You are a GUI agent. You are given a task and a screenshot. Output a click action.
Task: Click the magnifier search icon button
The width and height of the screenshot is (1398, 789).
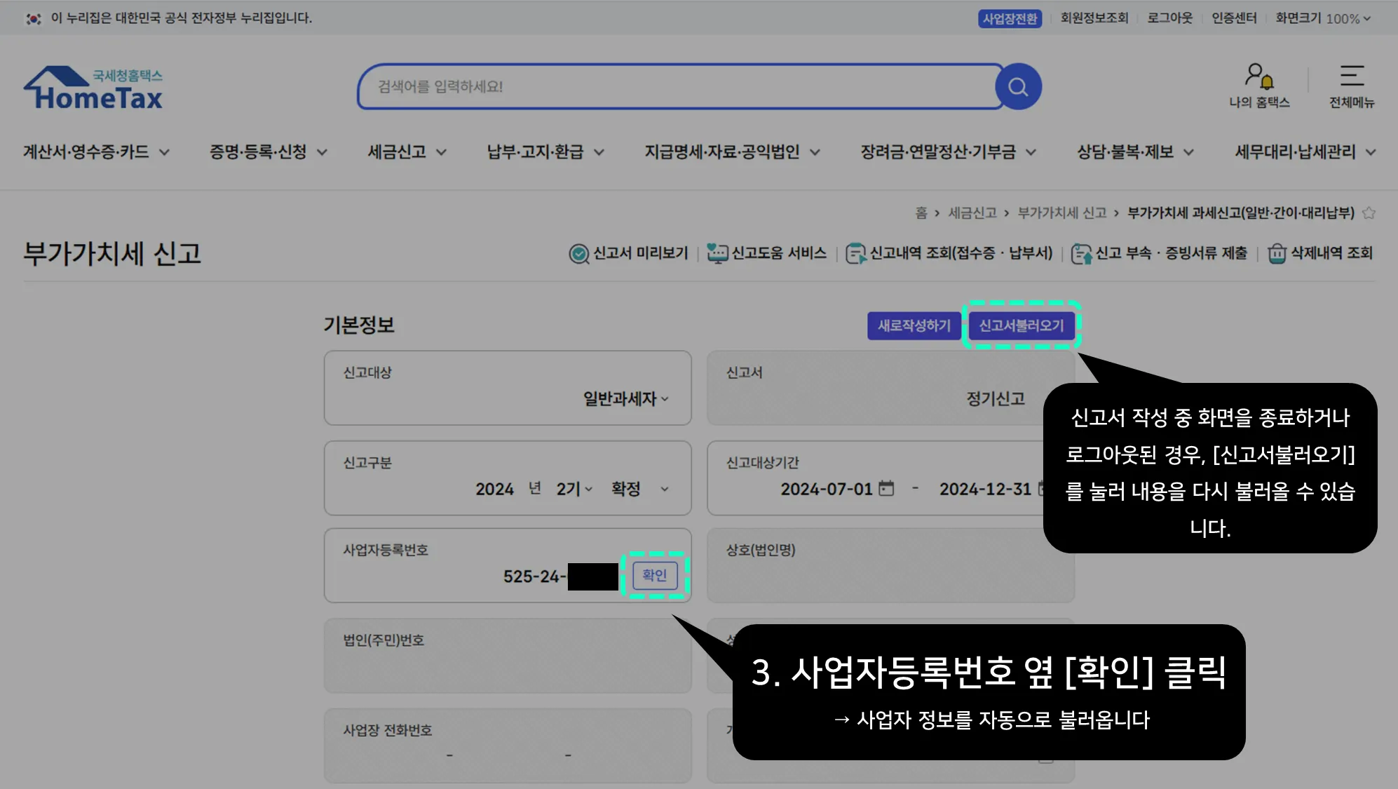(x=1017, y=87)
